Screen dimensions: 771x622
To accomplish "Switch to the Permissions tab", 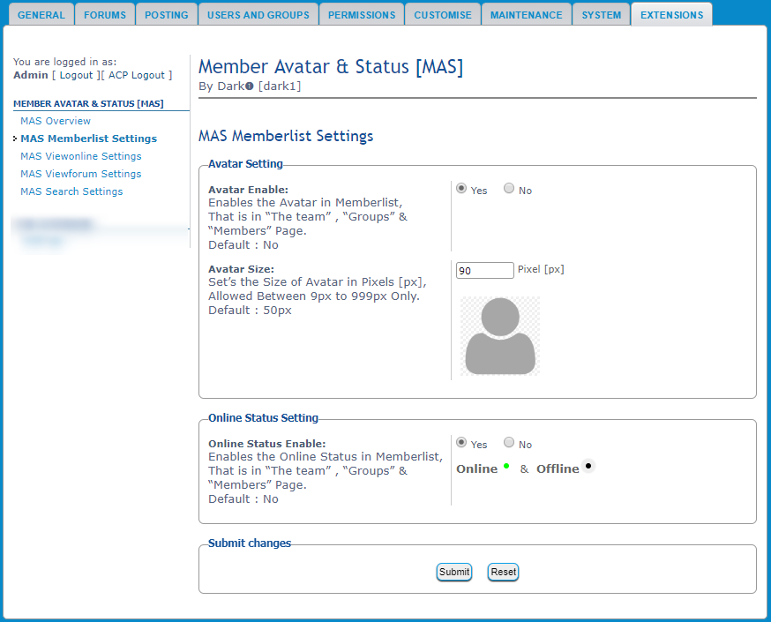I will (361, 15).
